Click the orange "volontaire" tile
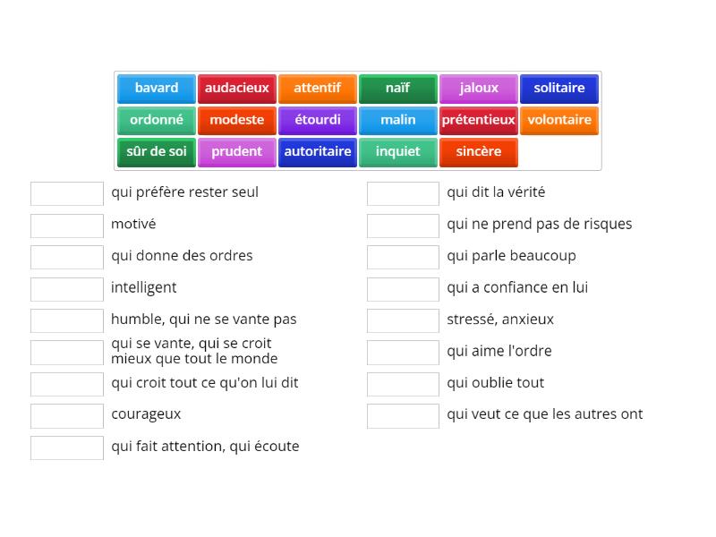This screenshot has width=716, height=537. [x=559, y=120]
